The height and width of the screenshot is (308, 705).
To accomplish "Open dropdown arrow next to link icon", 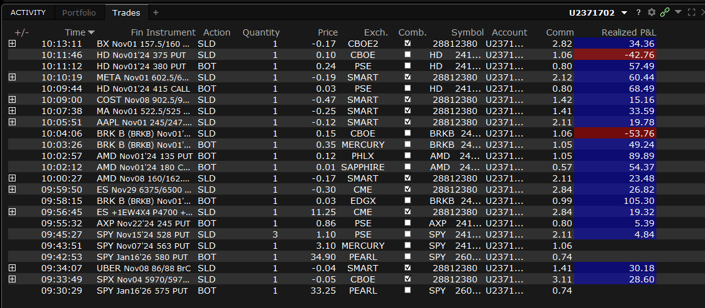I will pyautogui.click(x=678, y=12).
